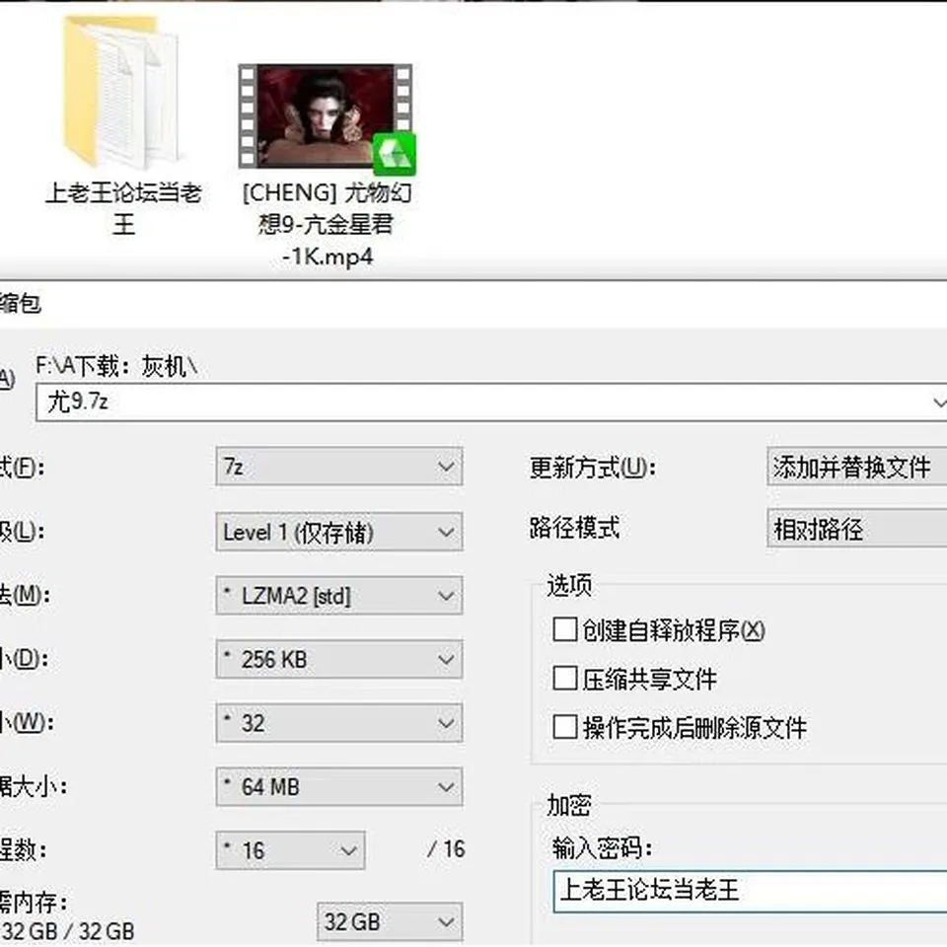Tick the 压缩共享文件 checkbox
The width and height of the screenshot is (947, 947).
click(564, 678)
